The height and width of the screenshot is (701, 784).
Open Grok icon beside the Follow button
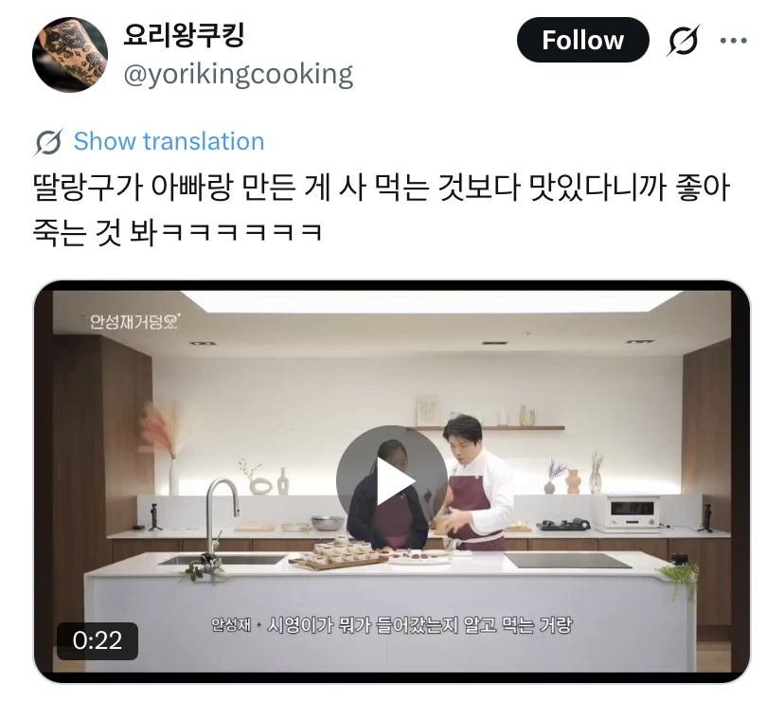click(683, 40)
